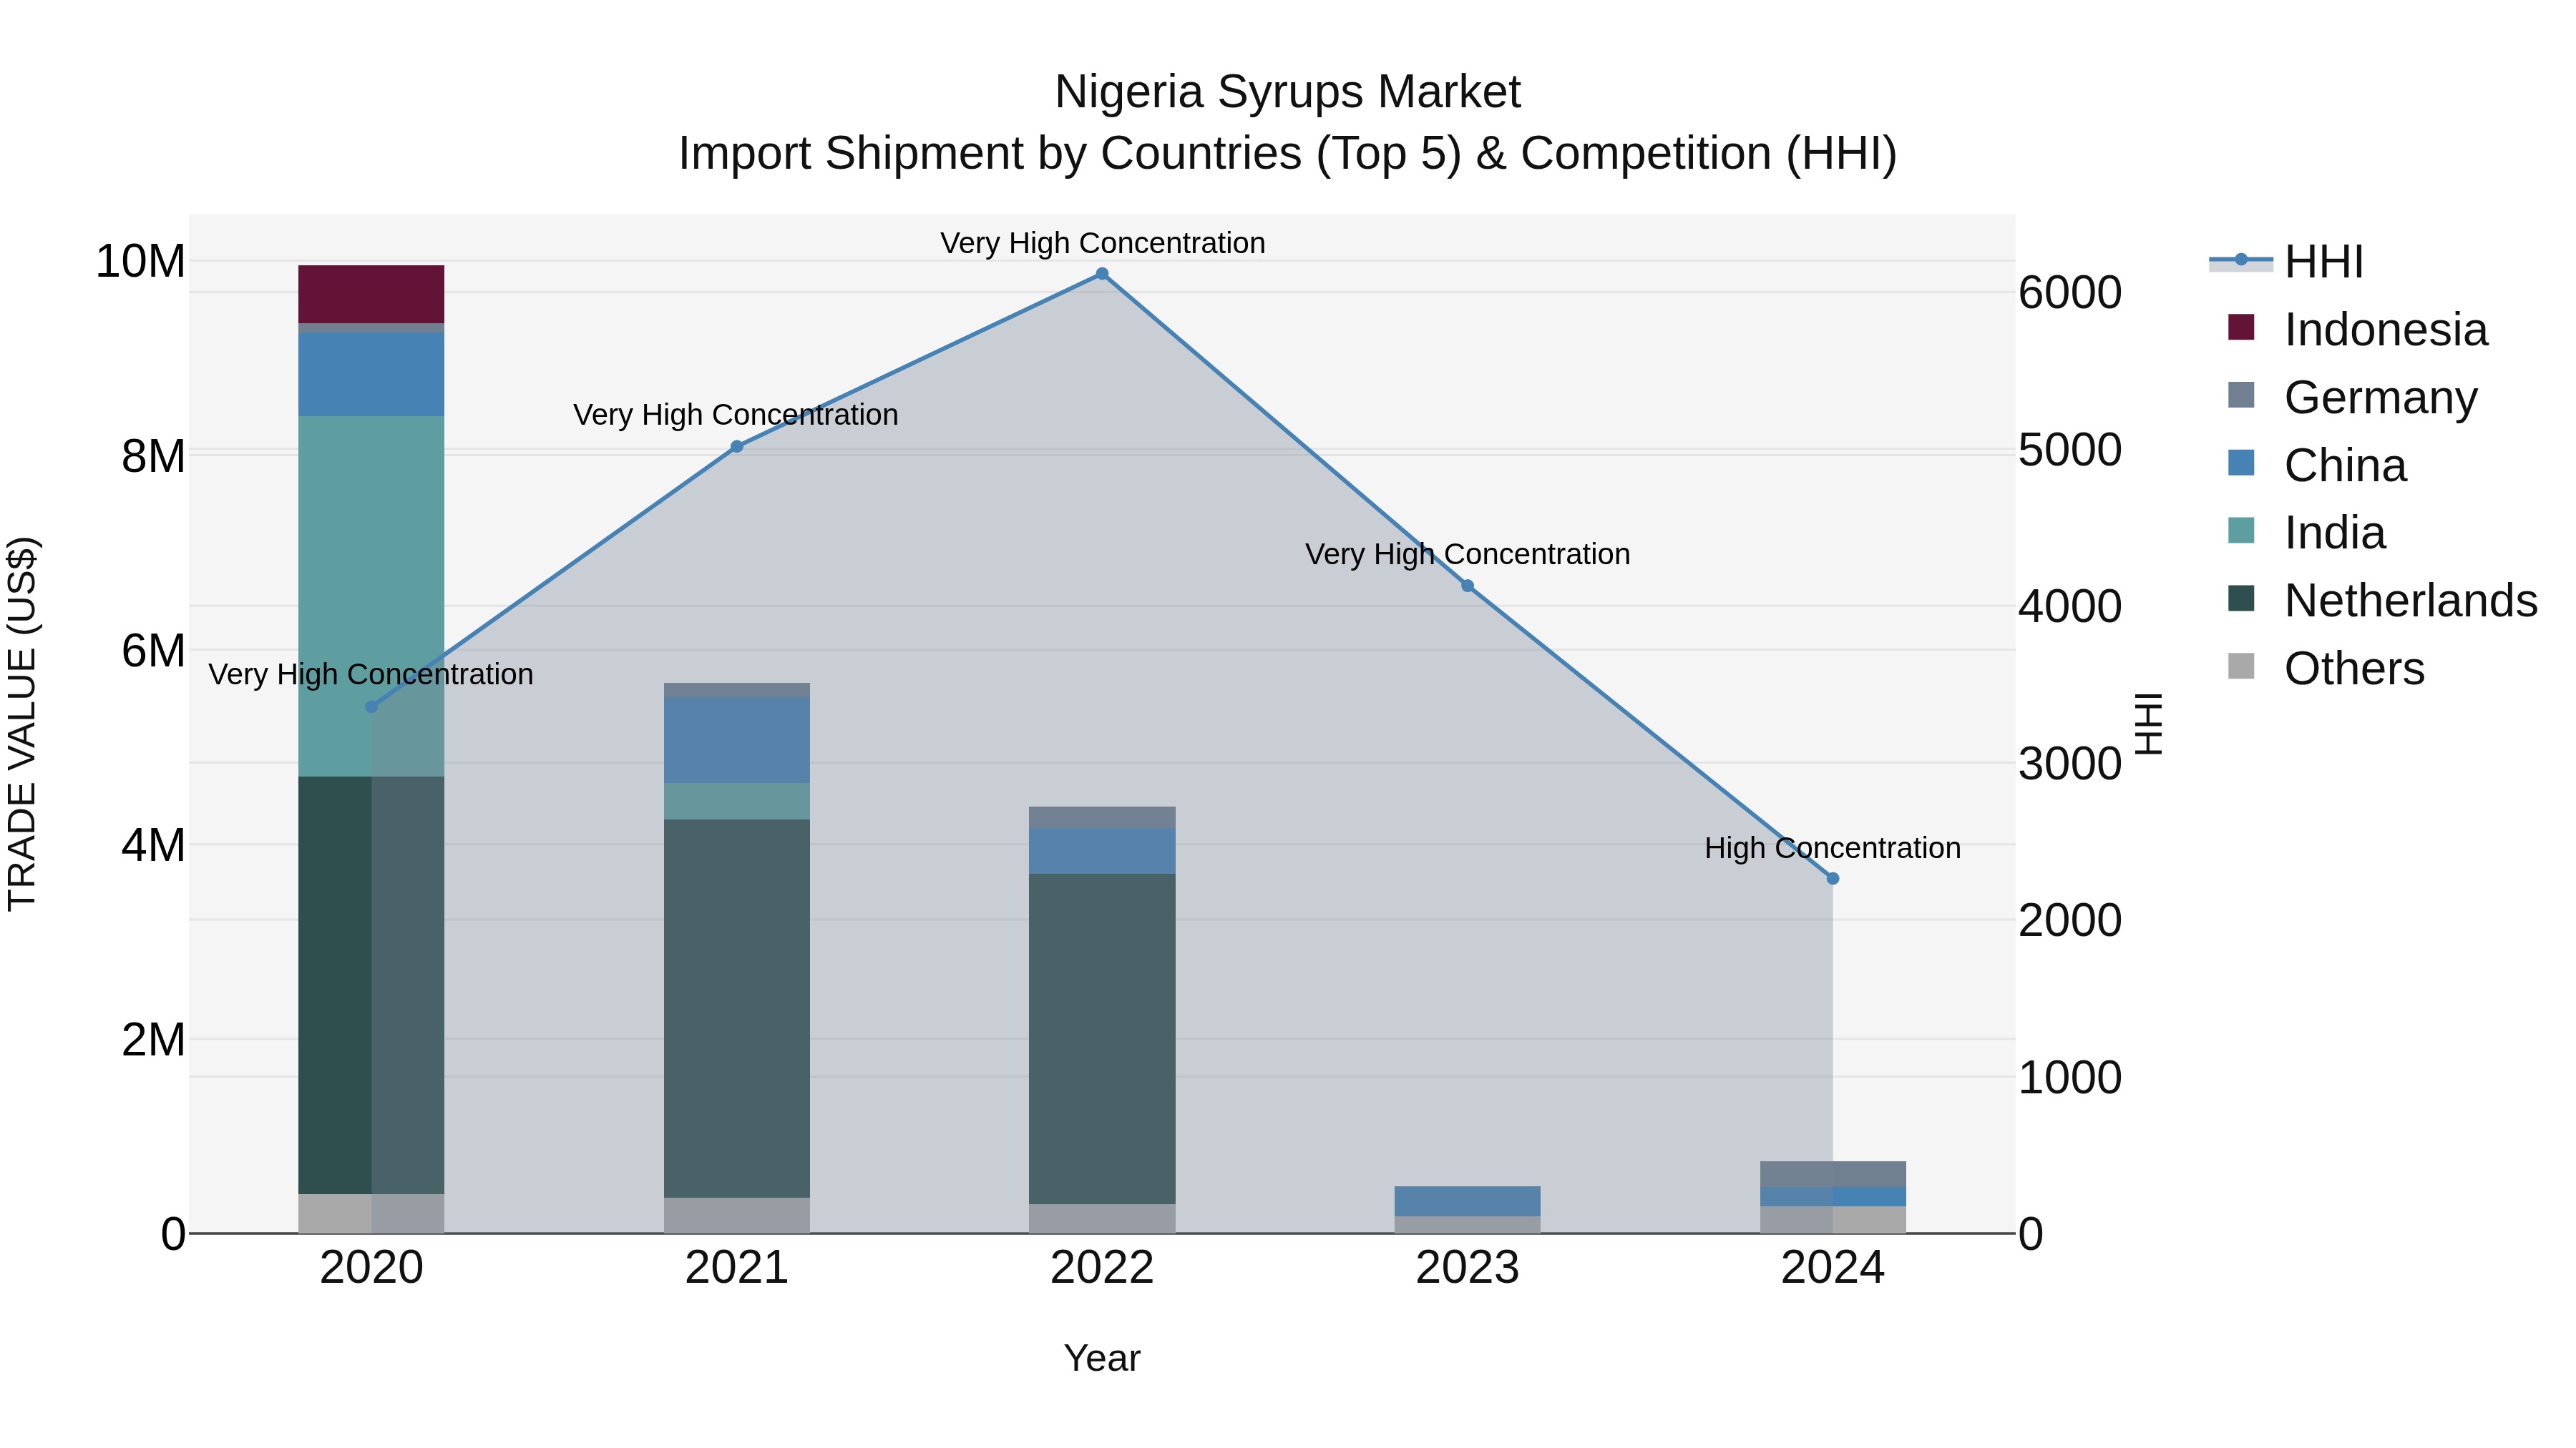This screenshot has width=2576, height=1448.
Task: Click the India segment of 2020 bar
Action: coord(371,596)
